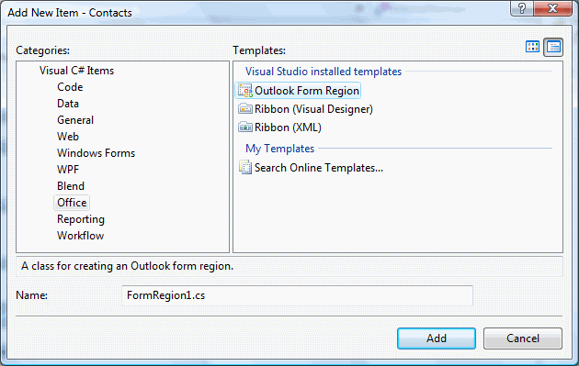Click the Add button
Image resolution: width=579 pixels, height=366 pixels.
click(437, 338)
